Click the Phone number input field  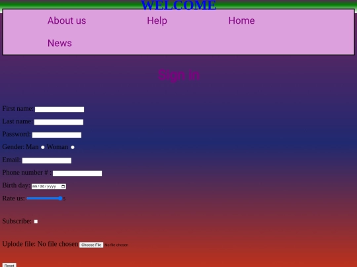(x=77, y=173)
